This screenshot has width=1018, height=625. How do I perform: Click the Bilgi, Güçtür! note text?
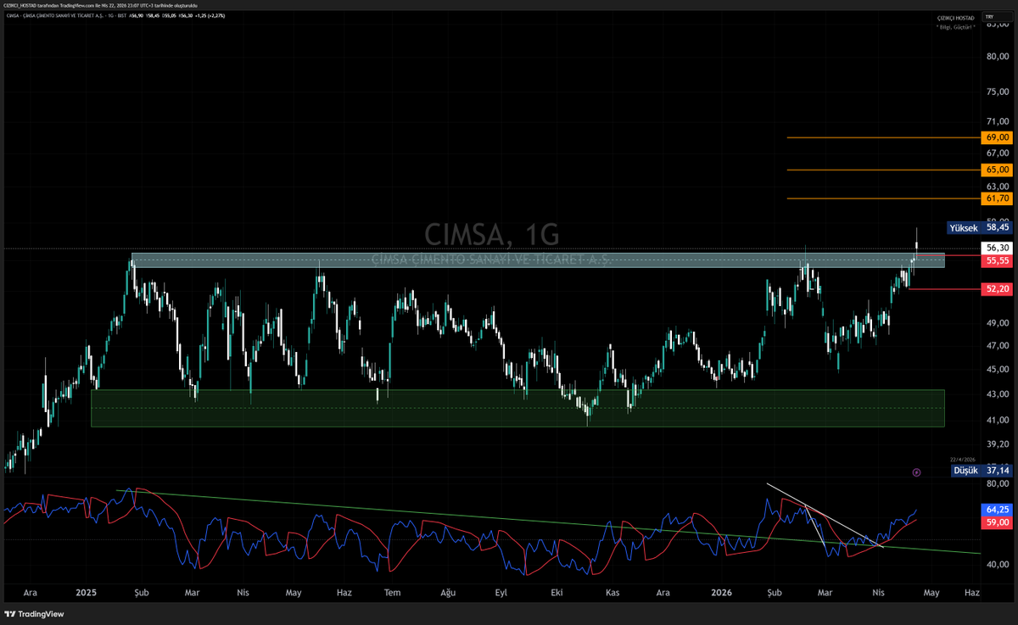[956, 27]
